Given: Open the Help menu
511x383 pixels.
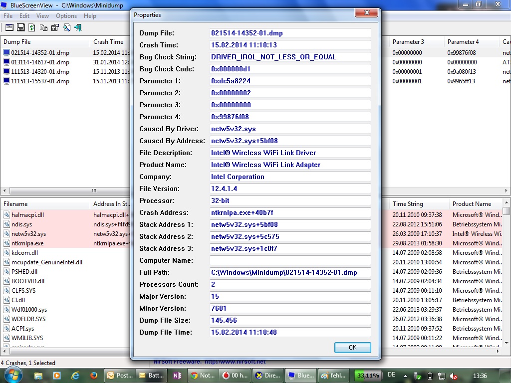Looking at the screenshot, I should click(x=90, y=15).
